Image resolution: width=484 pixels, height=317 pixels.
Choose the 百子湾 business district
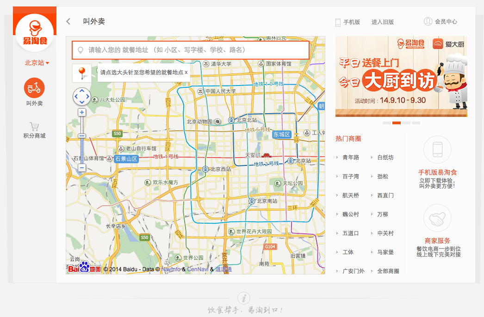(351, 177)
